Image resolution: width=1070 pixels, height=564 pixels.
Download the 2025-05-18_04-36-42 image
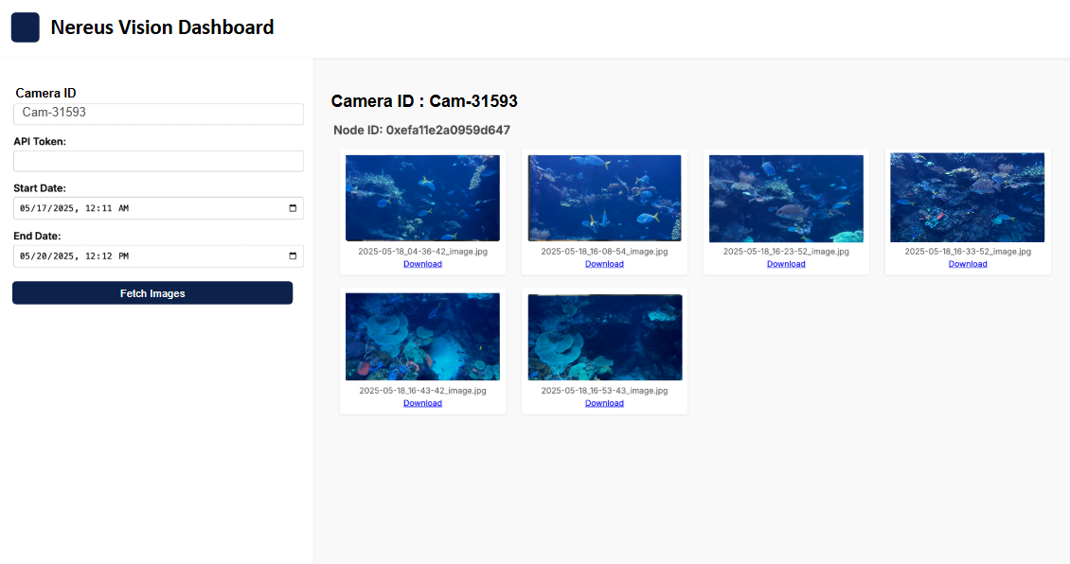(x=422, y=263)
